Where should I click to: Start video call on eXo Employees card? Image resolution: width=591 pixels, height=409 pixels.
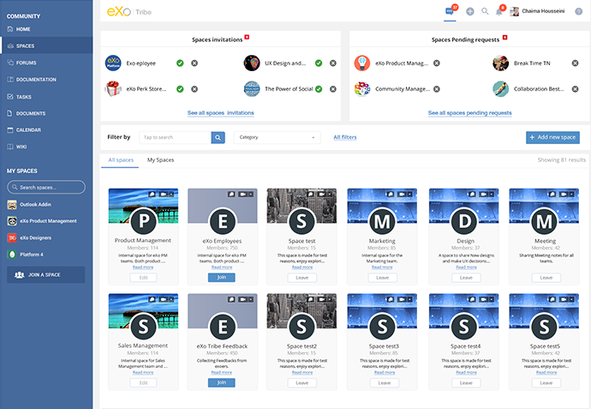click(242, 194)
